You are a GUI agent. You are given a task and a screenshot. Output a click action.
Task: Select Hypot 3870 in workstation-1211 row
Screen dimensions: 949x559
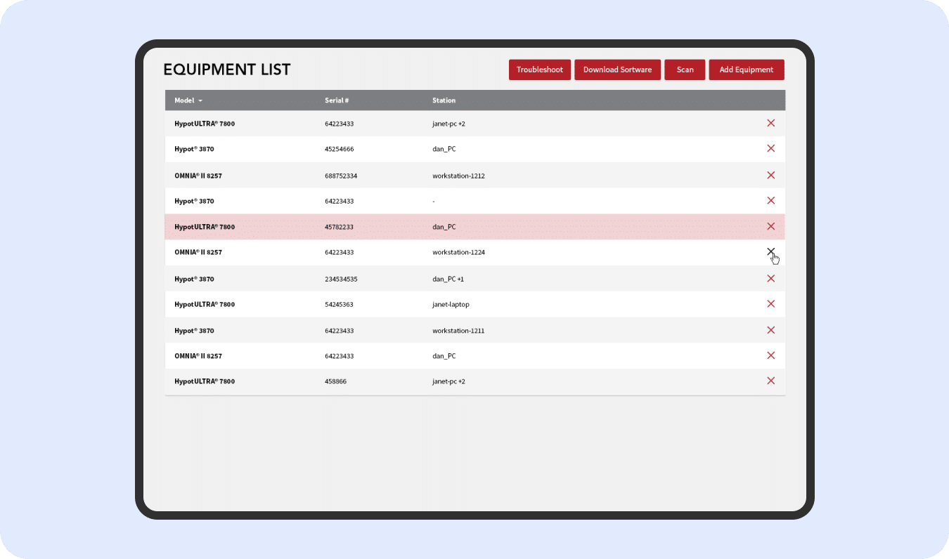[194, 331]
